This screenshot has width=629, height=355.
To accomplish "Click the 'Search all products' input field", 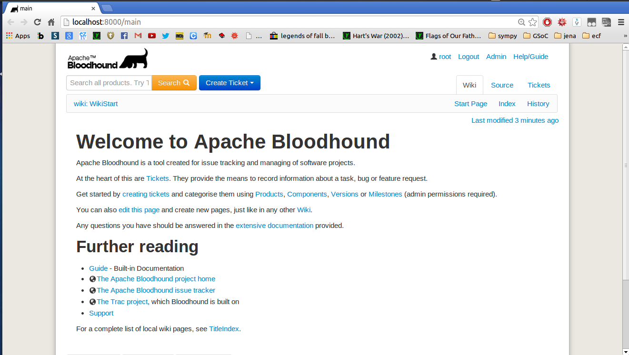I will point(109,83).
